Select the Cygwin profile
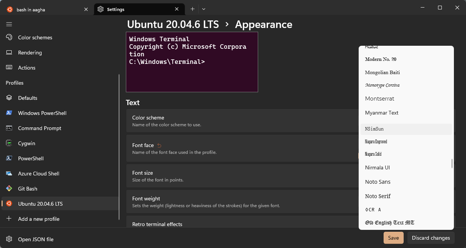The width and height of the screenshot is (466, 248). coord(60,143)
